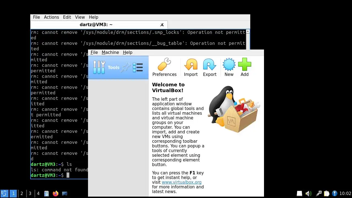This screenshot has width=352, height=198.
Task: Close the dartz@VM3 terminal tab
Action: click(x=162, y=25)
